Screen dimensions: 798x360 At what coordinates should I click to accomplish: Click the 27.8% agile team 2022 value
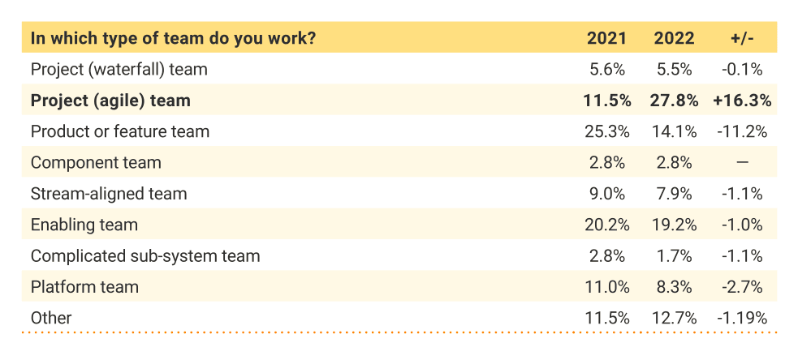[x=675, y=101]
